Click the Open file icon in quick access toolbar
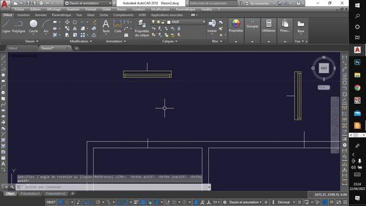 tap(22, 3)
